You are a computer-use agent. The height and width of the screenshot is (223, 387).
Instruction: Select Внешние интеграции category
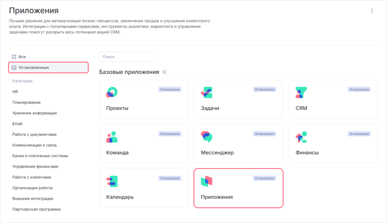[33, 198]
